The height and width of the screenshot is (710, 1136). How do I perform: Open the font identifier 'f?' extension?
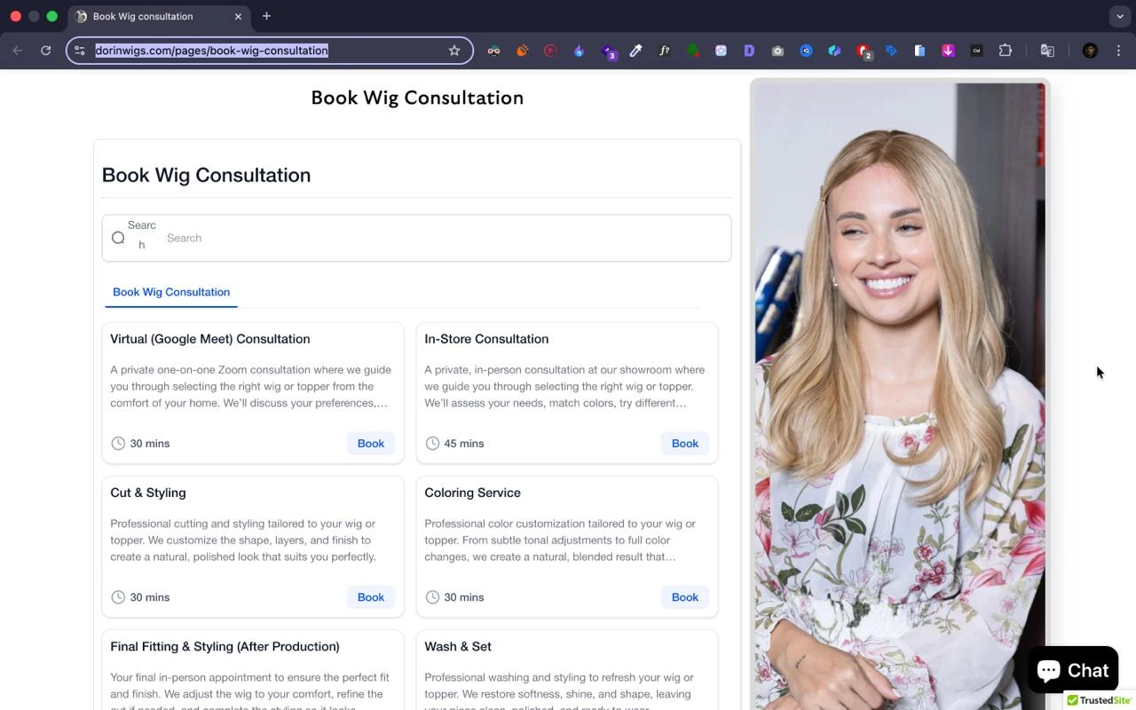[664, 51]
